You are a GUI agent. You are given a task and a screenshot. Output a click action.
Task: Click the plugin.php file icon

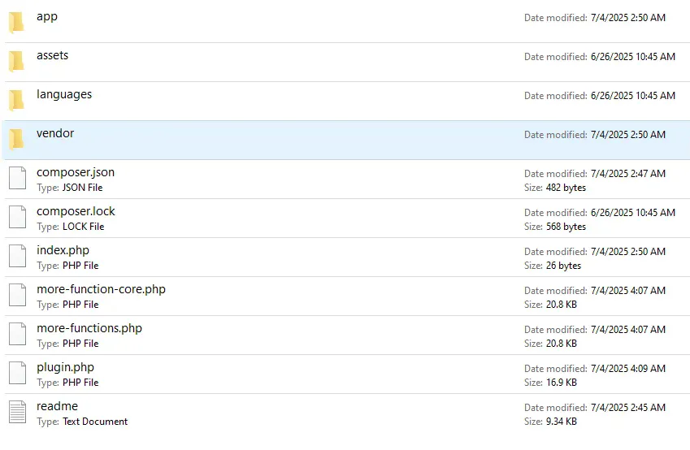point(17,374)
